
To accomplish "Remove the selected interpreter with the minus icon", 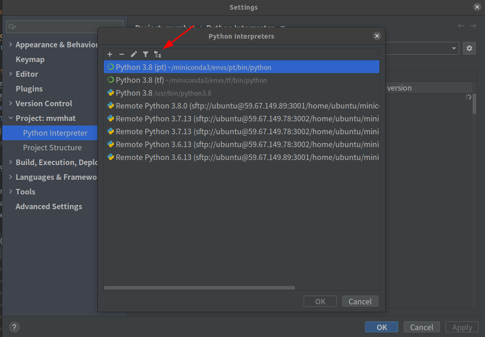I will [x=122, y=54].
